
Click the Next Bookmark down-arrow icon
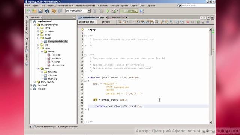(166, 22)
